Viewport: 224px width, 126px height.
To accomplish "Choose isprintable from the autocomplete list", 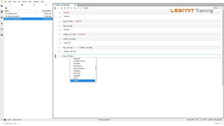I will (83, 69).
